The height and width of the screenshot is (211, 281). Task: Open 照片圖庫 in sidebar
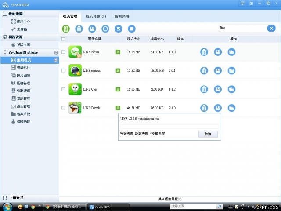click(x=29, y=75)
